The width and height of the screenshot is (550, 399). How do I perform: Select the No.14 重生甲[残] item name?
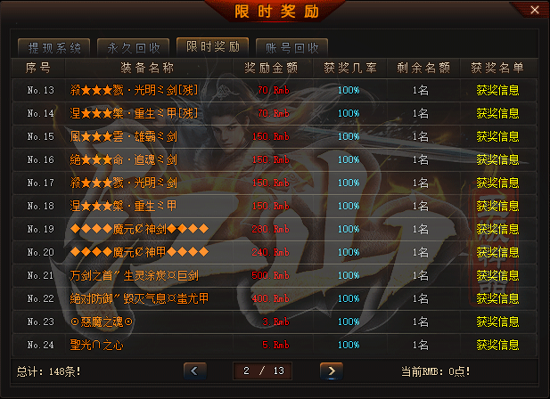(x=134, y=113)
